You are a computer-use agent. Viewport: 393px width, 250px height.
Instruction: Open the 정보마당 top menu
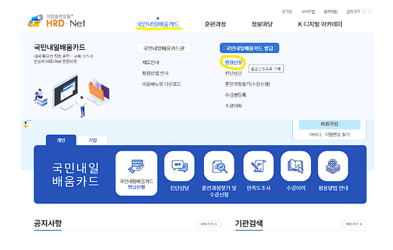(262, 24)
